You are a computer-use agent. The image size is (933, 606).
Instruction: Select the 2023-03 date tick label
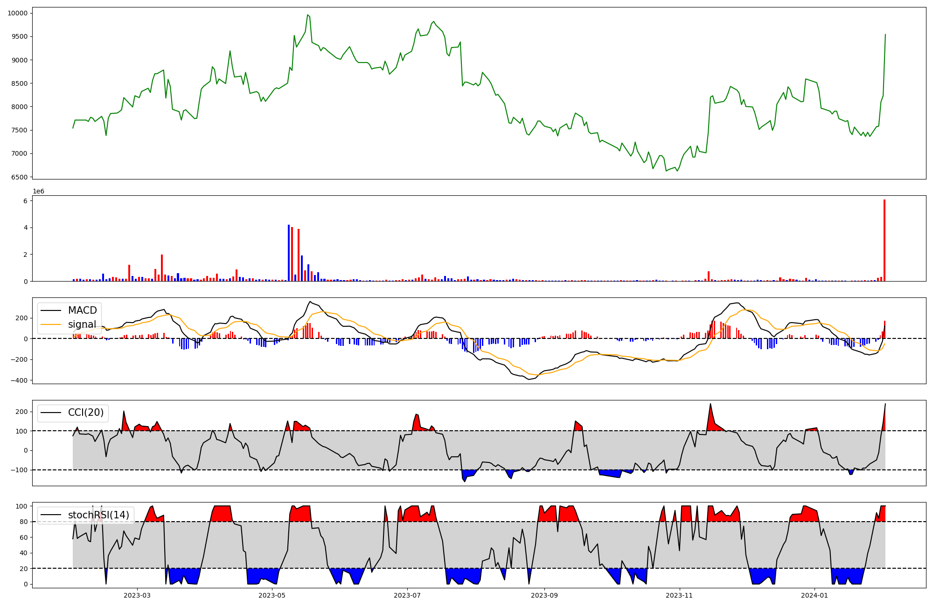pos(137,595)
